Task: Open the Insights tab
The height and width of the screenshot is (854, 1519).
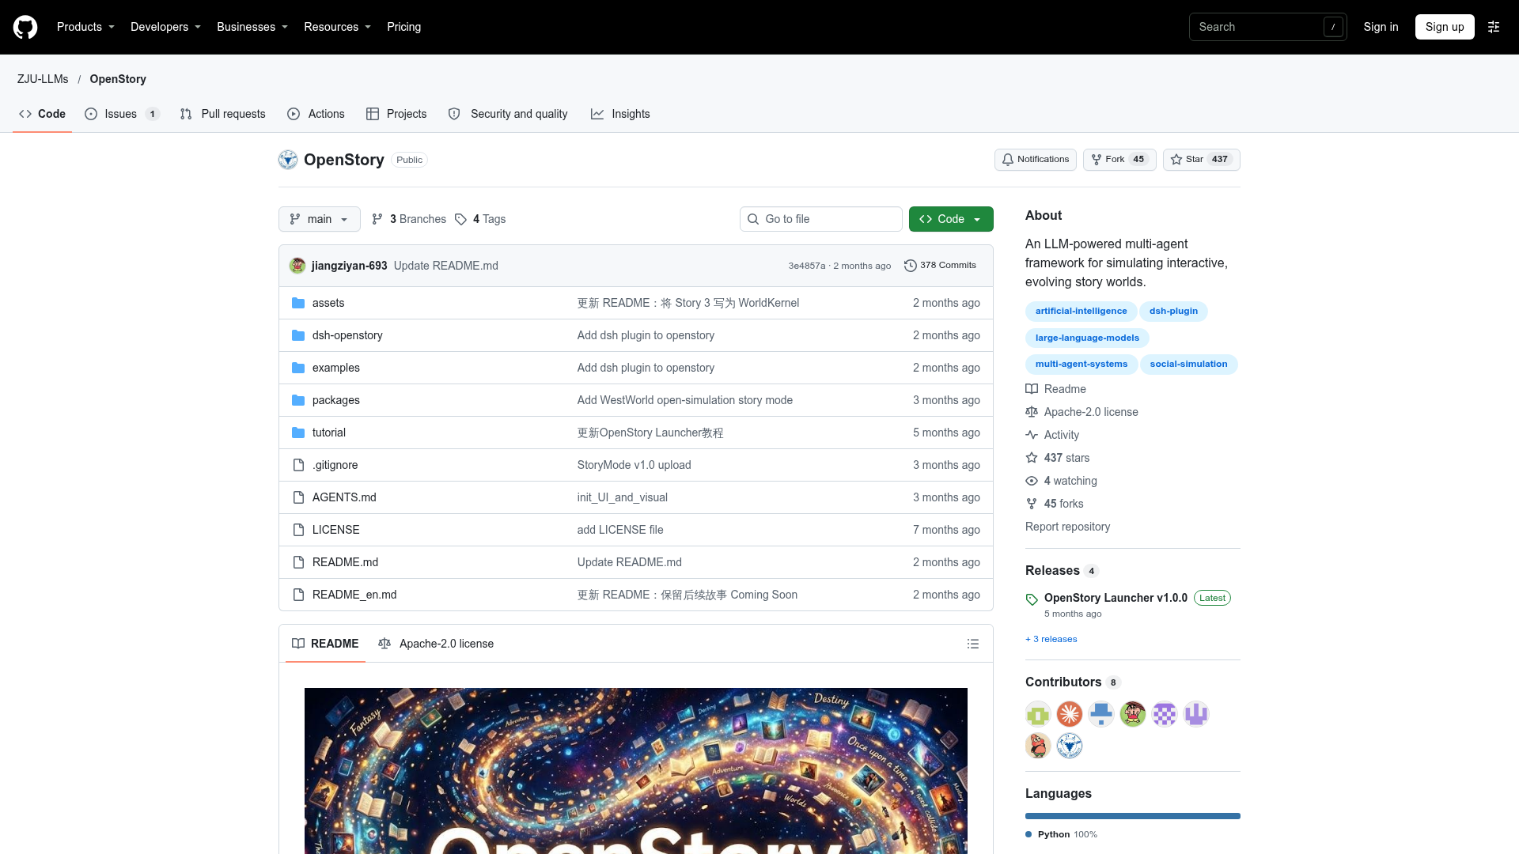Action: (620, 114)
